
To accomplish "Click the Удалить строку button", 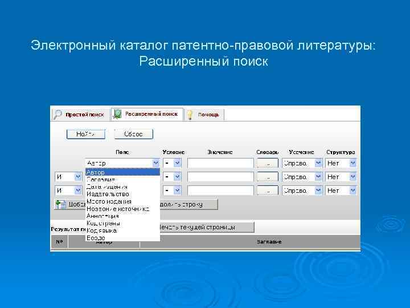I will coord(188,205).
